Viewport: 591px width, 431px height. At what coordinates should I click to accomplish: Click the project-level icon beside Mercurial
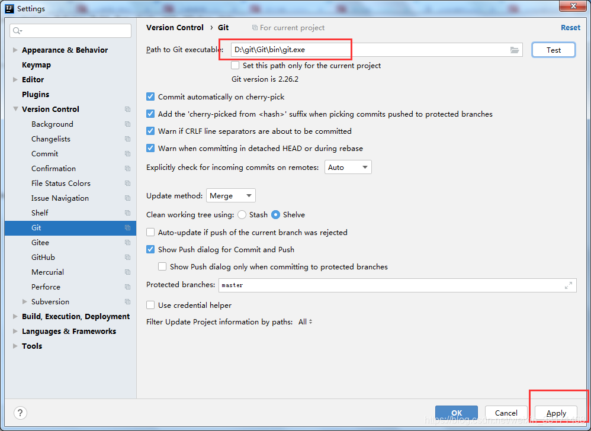(127, 272)
